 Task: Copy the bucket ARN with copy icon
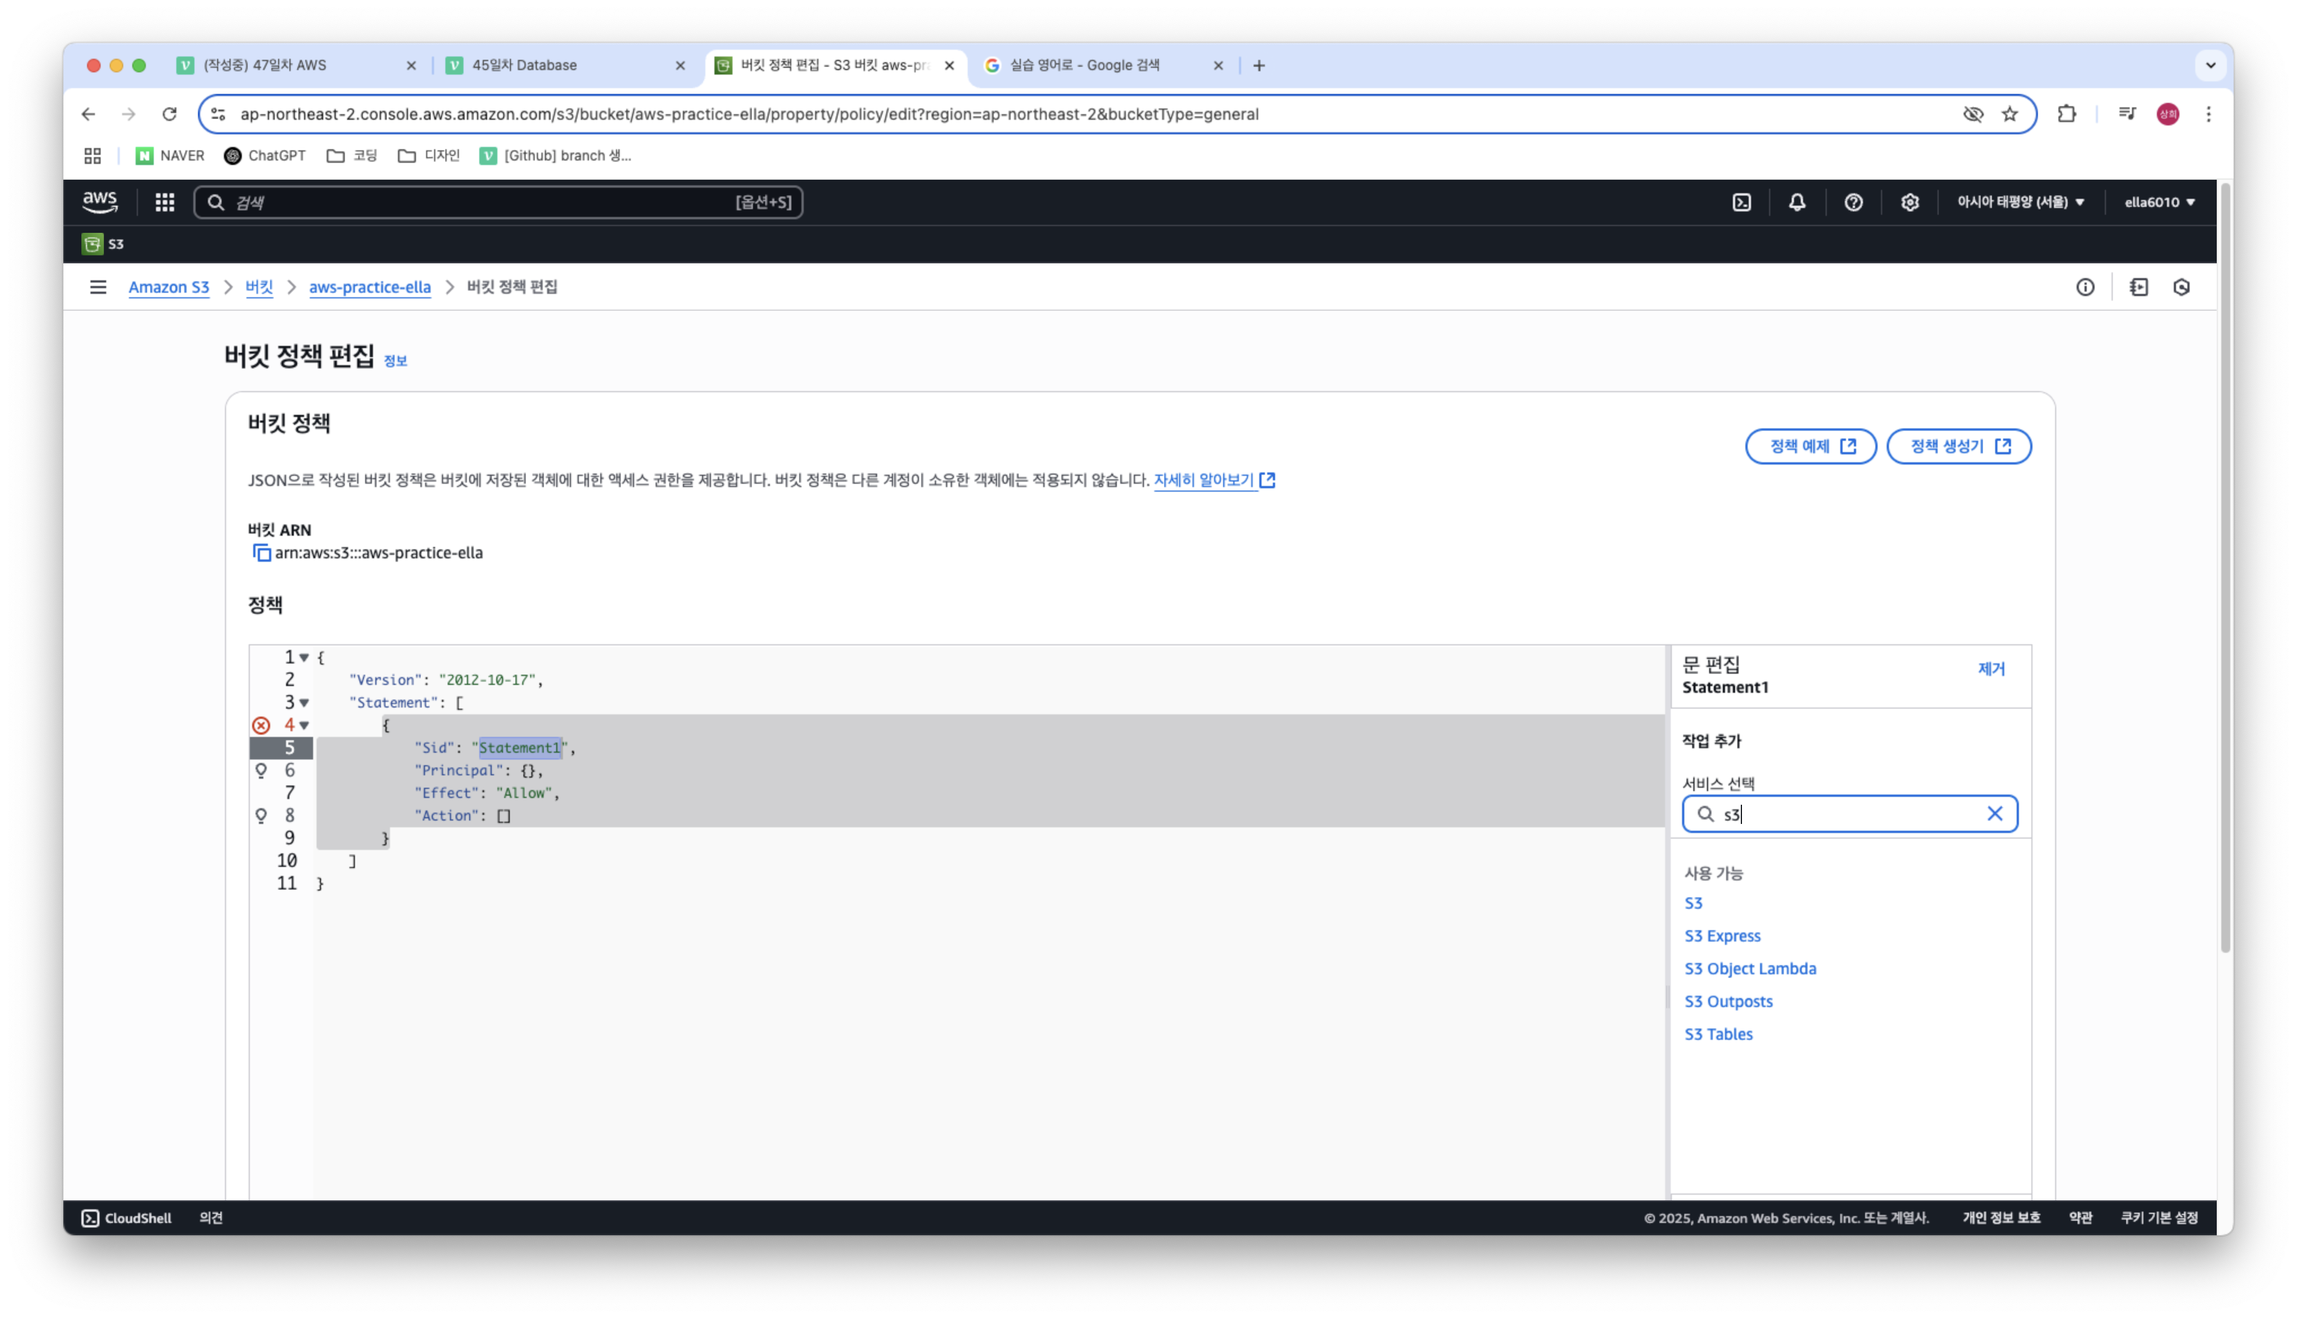262,553
